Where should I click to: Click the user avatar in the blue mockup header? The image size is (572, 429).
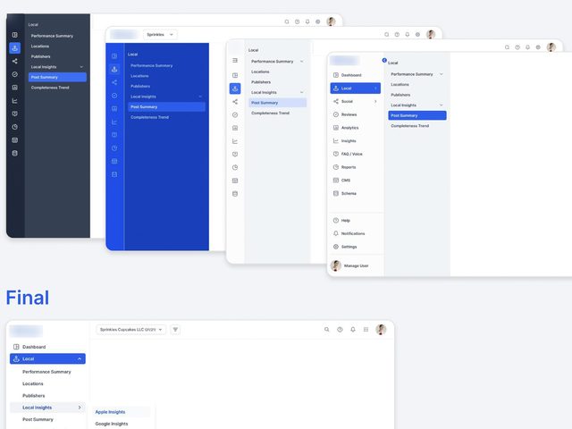pos(431,35)
